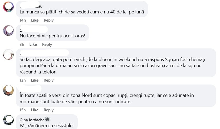Click avatar next to the "Se fac degeaba" comment
Screen dimensions: 220x129
pos(8,55)
